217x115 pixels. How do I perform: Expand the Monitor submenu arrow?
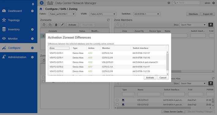pyautogui.click(x=32, y=39)
